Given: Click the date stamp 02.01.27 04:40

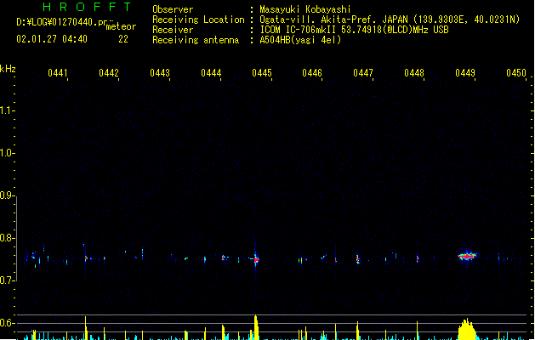Looking at the screenshot, I should pyautogui.click(x=52, y=39).
